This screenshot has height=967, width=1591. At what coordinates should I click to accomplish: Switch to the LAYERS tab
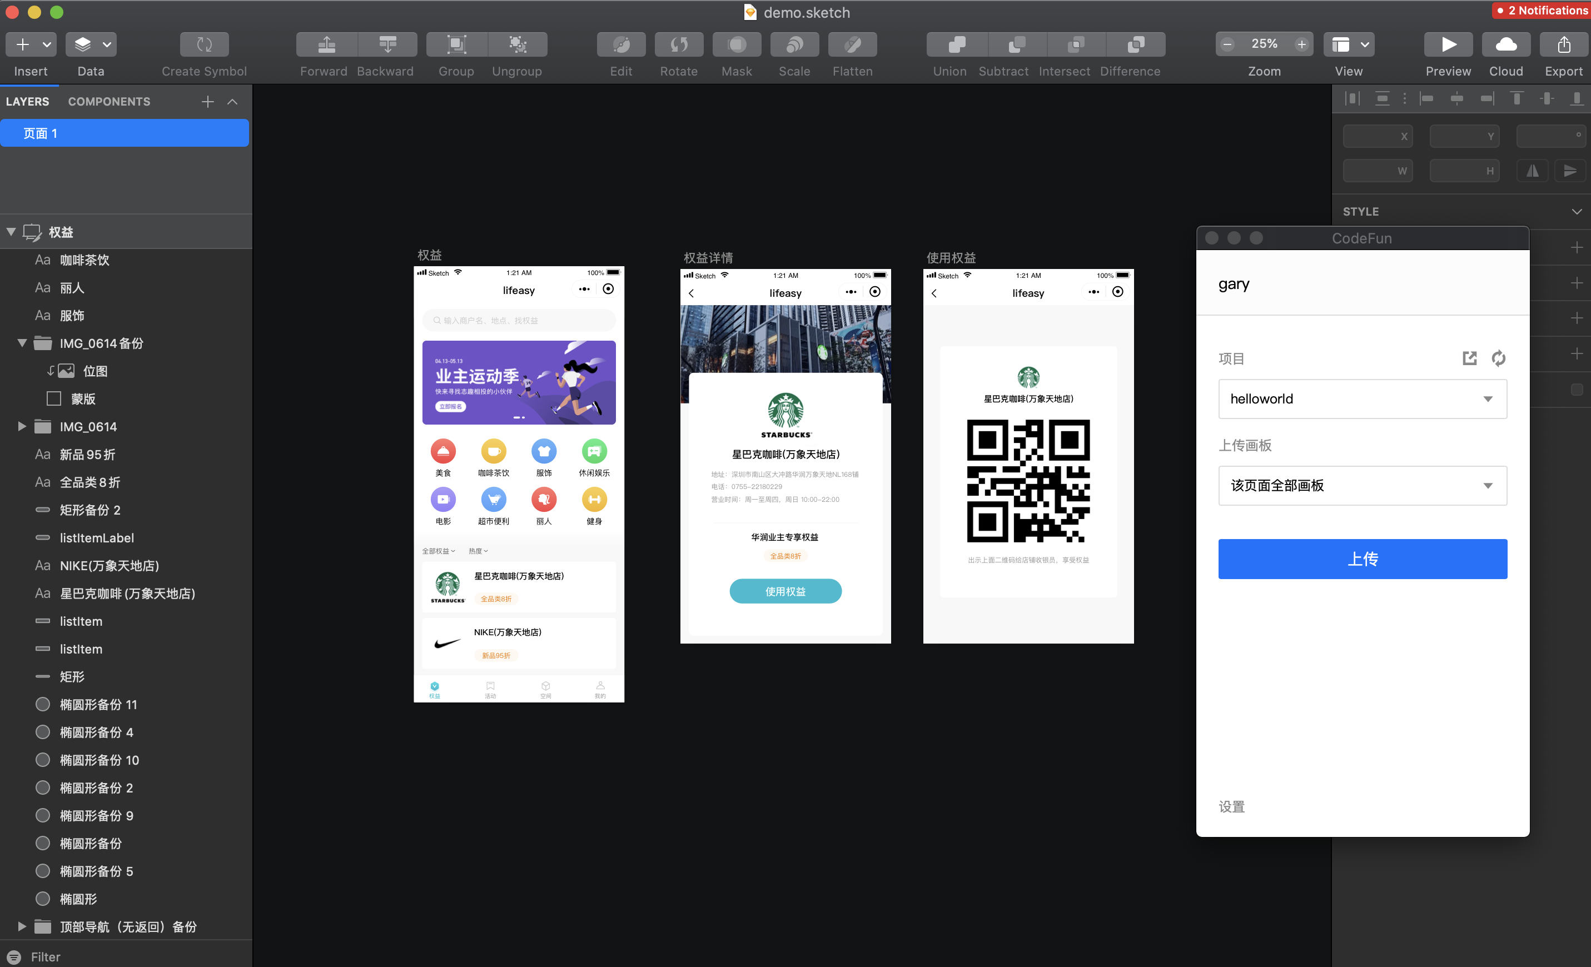coord(27,101)
